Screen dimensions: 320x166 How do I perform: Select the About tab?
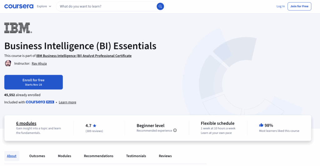(x=12, y=156)
